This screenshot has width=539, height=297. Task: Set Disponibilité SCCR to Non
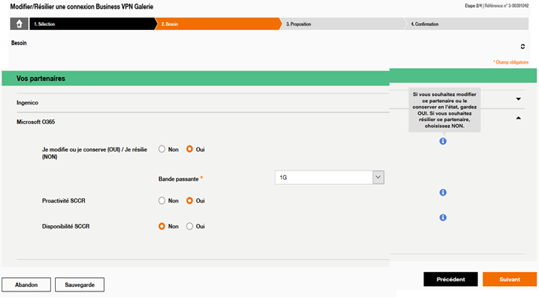pyautogui.click(x=162, y=226)
